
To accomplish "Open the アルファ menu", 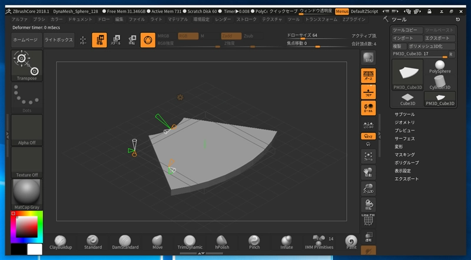I will [19, 19].
